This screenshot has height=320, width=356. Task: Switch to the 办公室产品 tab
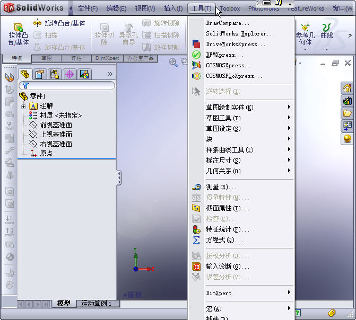140,58
